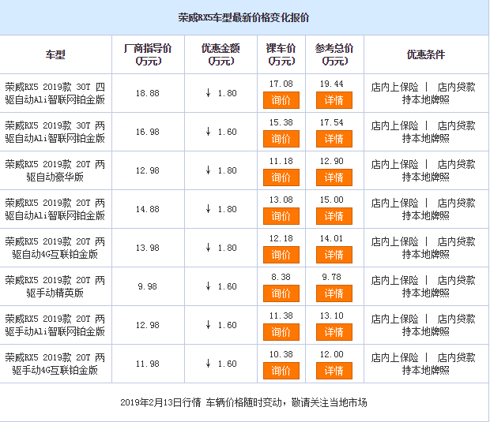Click guide price value 14.88
The height and width of the screenshot is (422, 490).
(148, 209)
